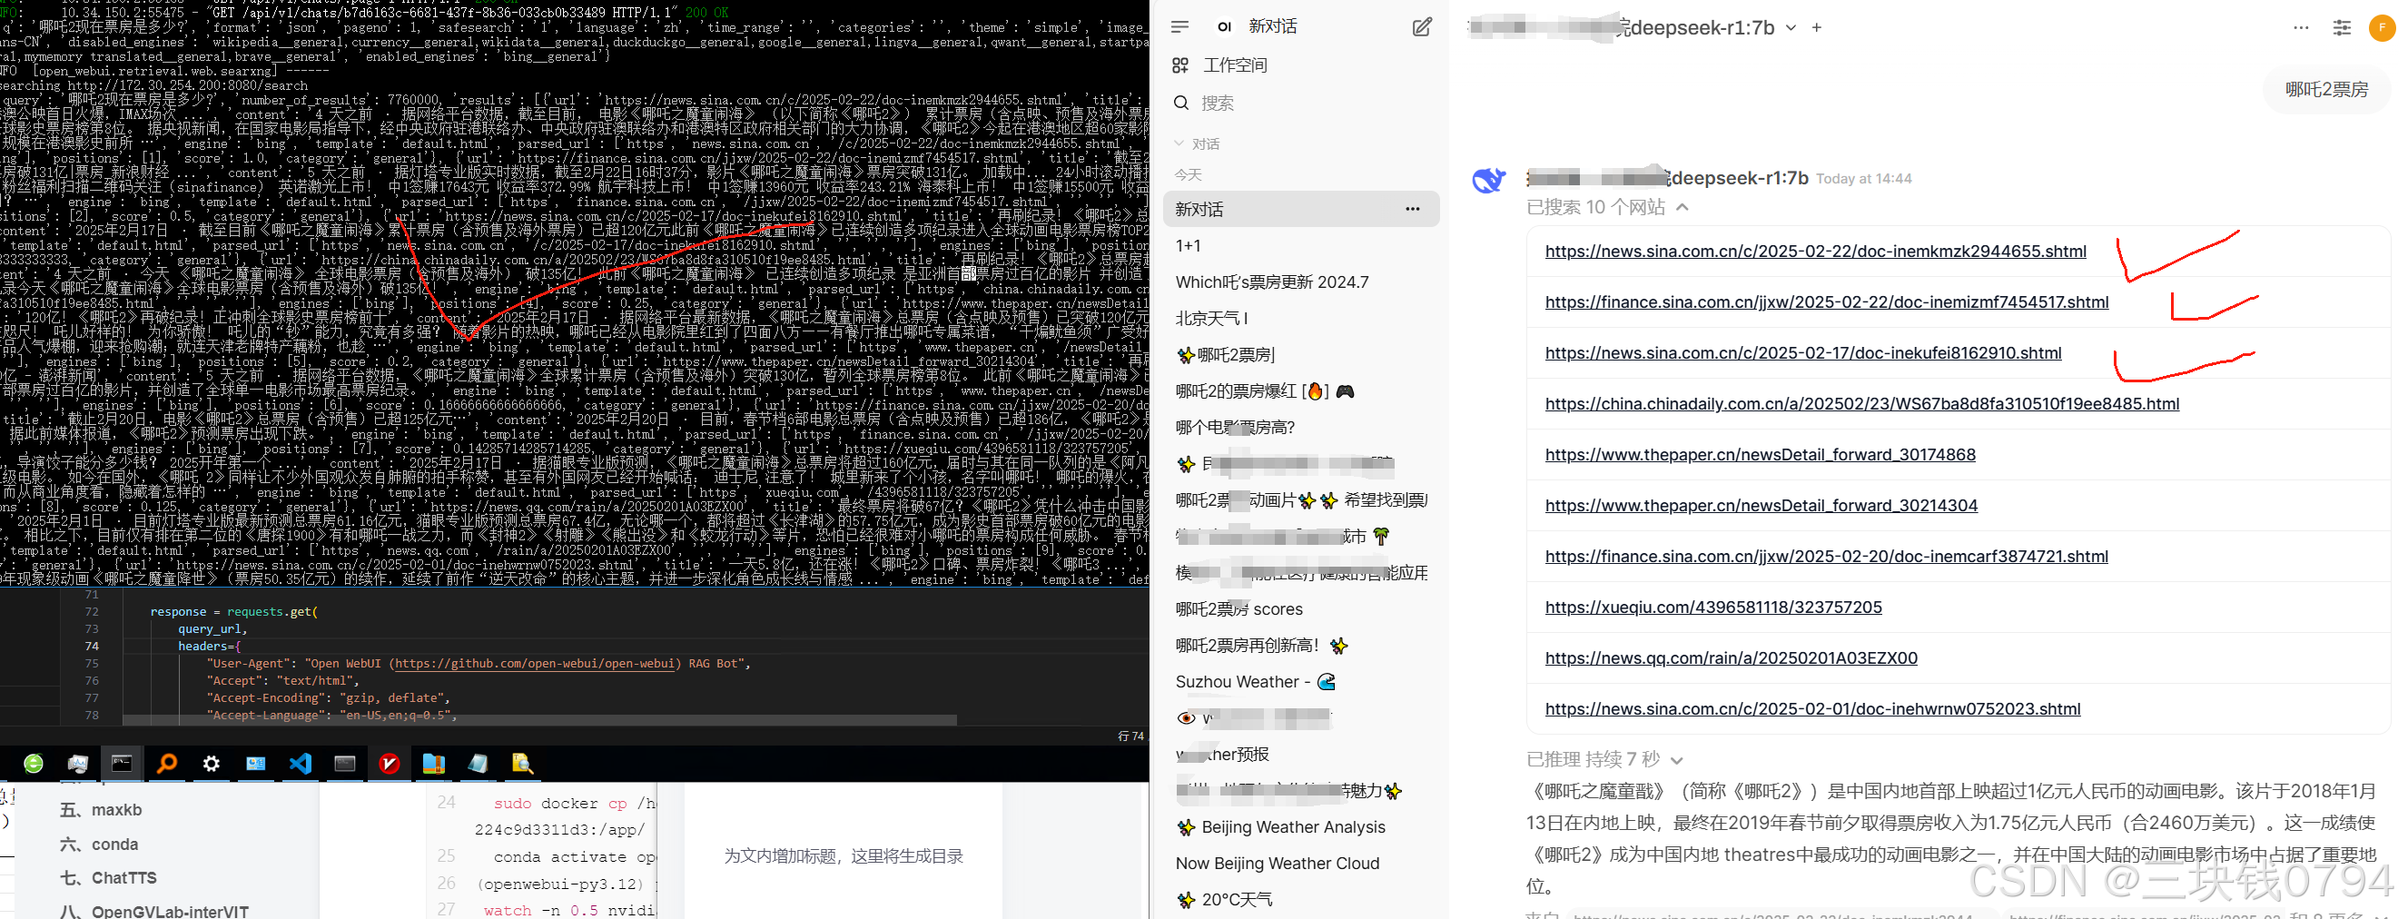Click the 哪吒2票房 user message bubble
The height and width of the screenshot is (919, 2398).
coord(2325,89)
